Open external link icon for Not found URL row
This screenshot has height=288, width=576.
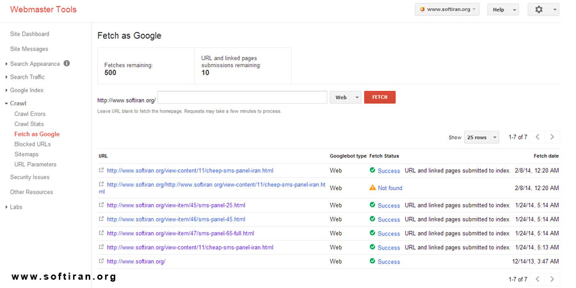click(x=101, y=184)
